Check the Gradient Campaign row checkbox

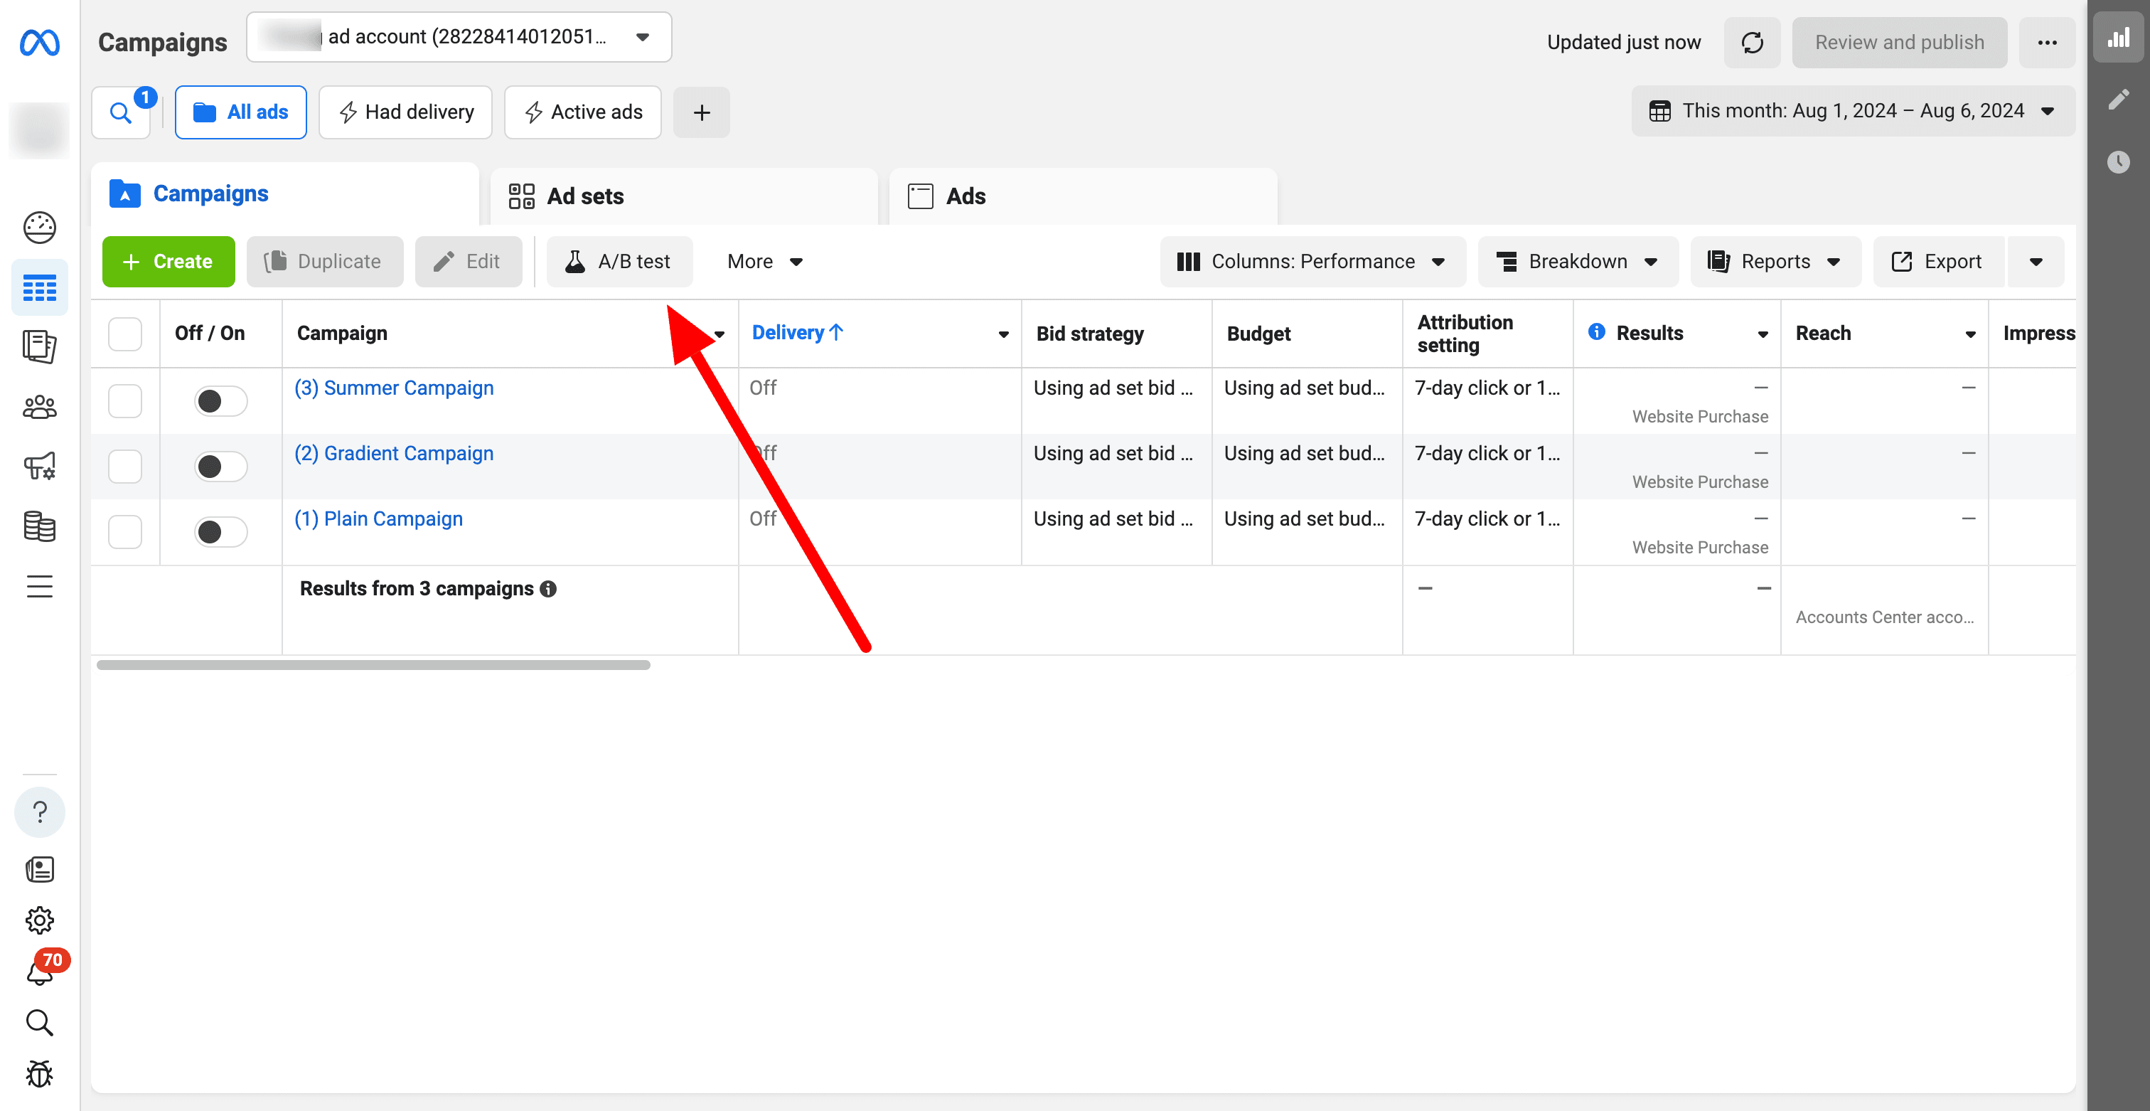[125, 466]
